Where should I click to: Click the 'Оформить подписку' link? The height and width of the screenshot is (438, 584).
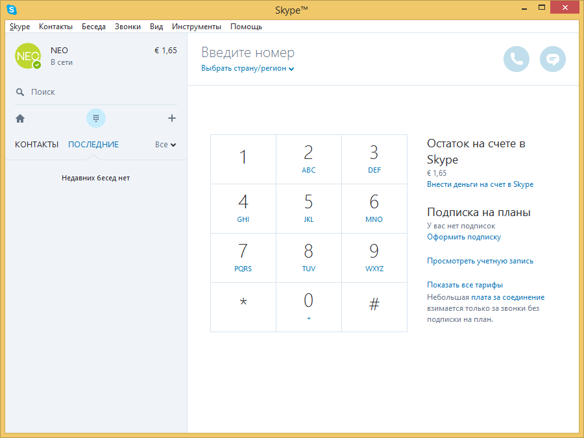coord(464,237)
